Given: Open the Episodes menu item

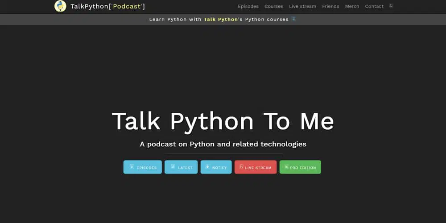Looking at the screenshot, I should click(248, 6).
